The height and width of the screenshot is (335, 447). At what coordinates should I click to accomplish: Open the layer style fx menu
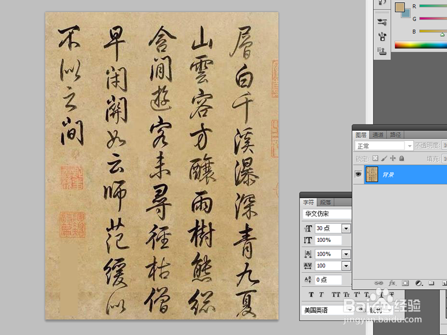(x=392, y=283)
